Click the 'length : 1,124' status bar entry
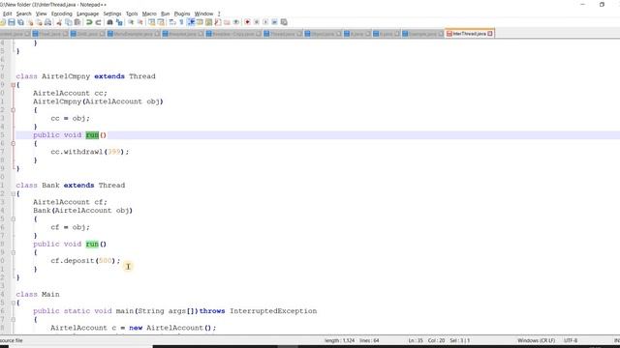This screenshot has height=348, width=620. (x=339, y=340)
